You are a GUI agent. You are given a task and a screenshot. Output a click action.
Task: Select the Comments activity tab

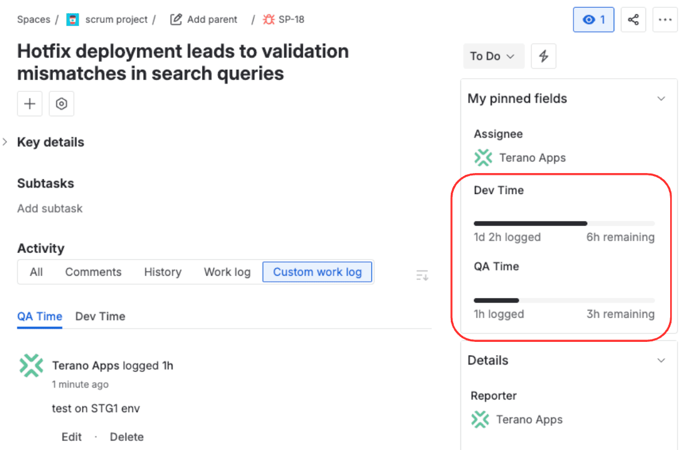tap(93, 272)
